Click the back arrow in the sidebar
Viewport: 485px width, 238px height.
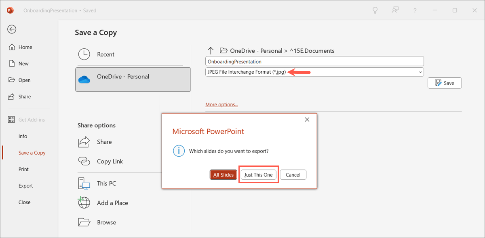(x=12, y=29)
